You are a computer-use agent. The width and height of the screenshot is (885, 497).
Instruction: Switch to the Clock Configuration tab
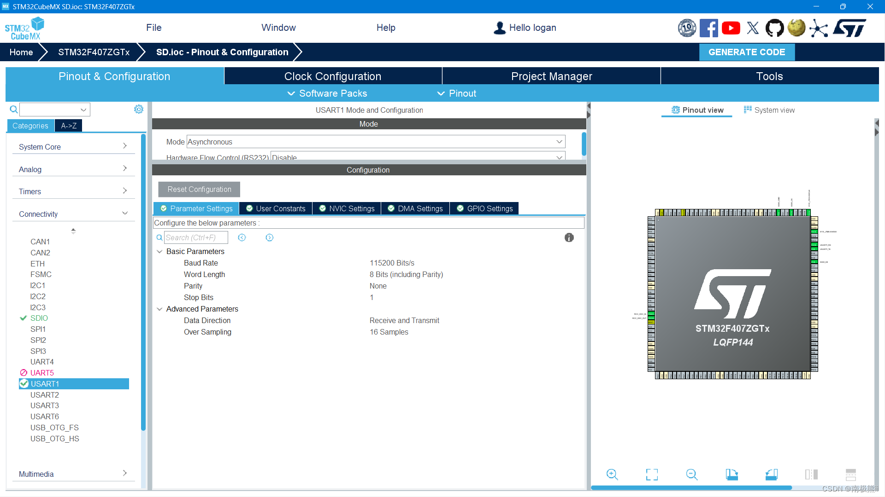[332, 76]
